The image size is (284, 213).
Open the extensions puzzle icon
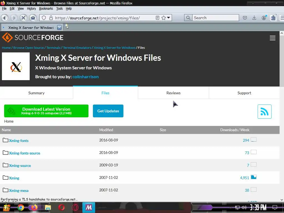pos(273,18)
